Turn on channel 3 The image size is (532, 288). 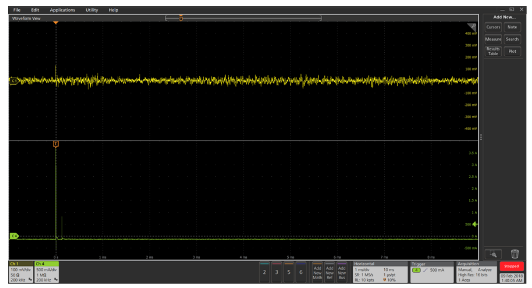(276, 272)
